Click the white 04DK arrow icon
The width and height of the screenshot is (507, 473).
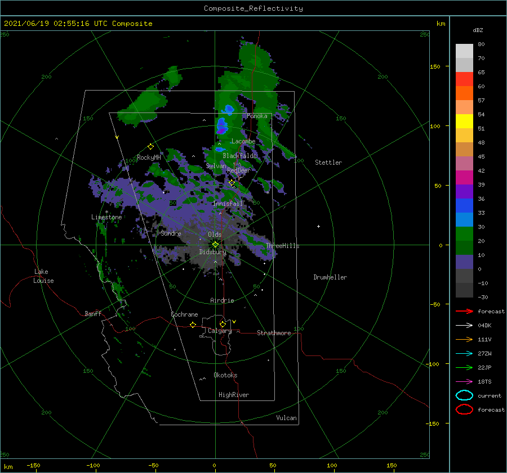point(464,326)
